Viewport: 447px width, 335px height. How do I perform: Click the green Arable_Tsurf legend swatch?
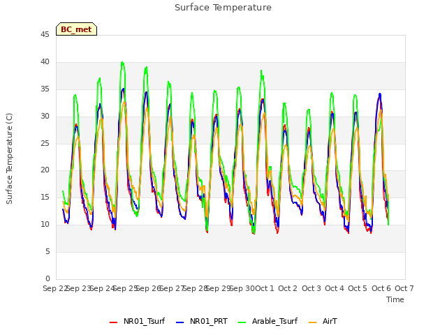pos(242,322)
